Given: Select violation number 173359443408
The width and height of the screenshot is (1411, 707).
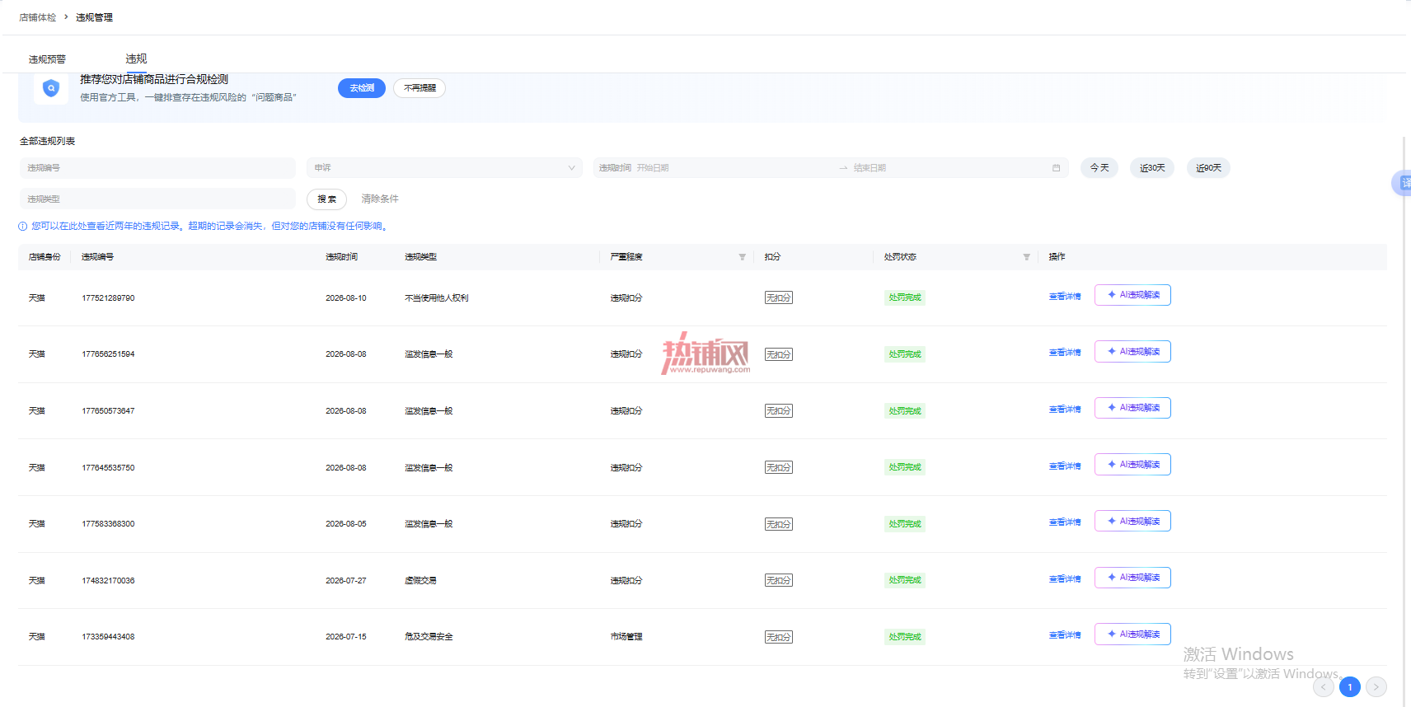Looking at the screenshot, I should click(108, 637).
